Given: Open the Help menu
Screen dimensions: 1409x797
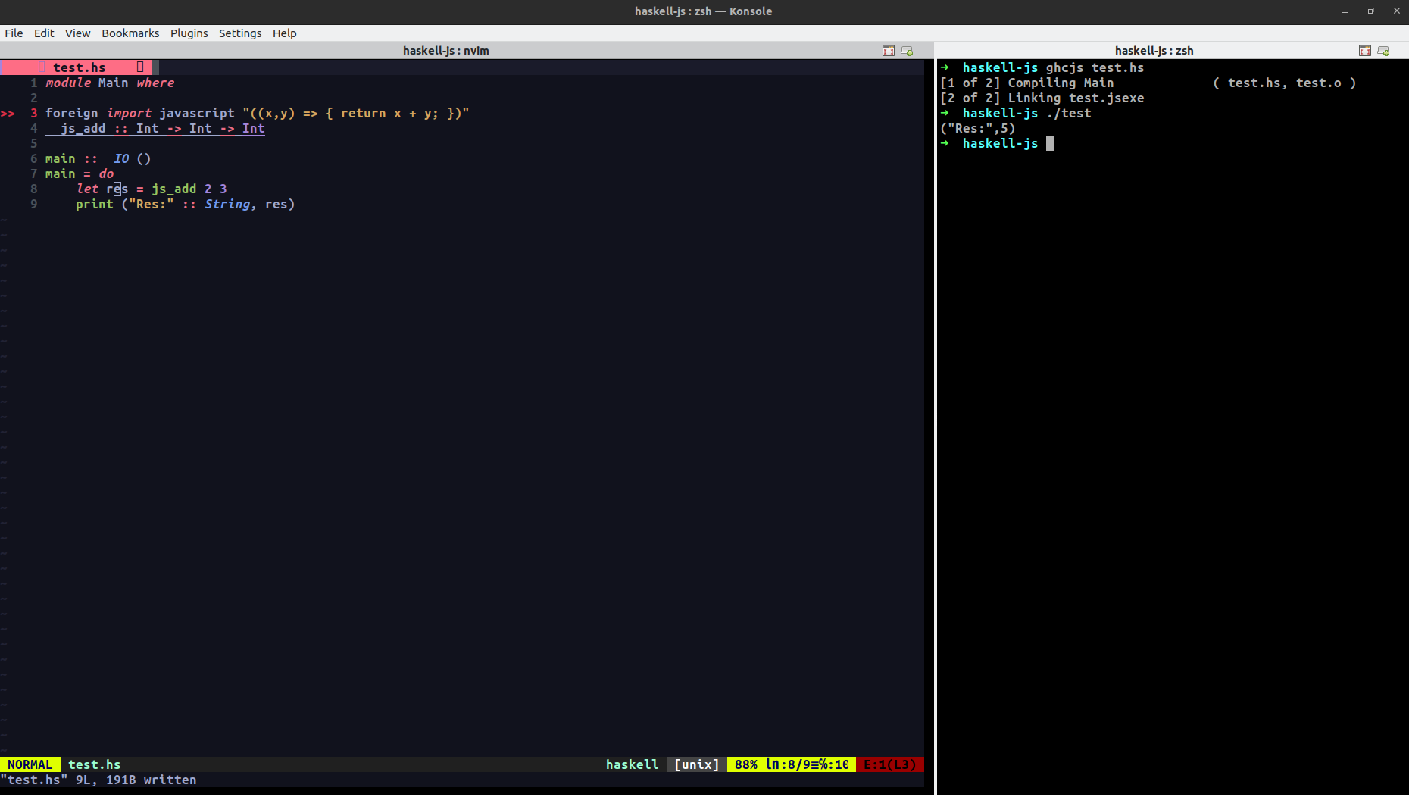Looking at the screenshot, I should 284,33.
